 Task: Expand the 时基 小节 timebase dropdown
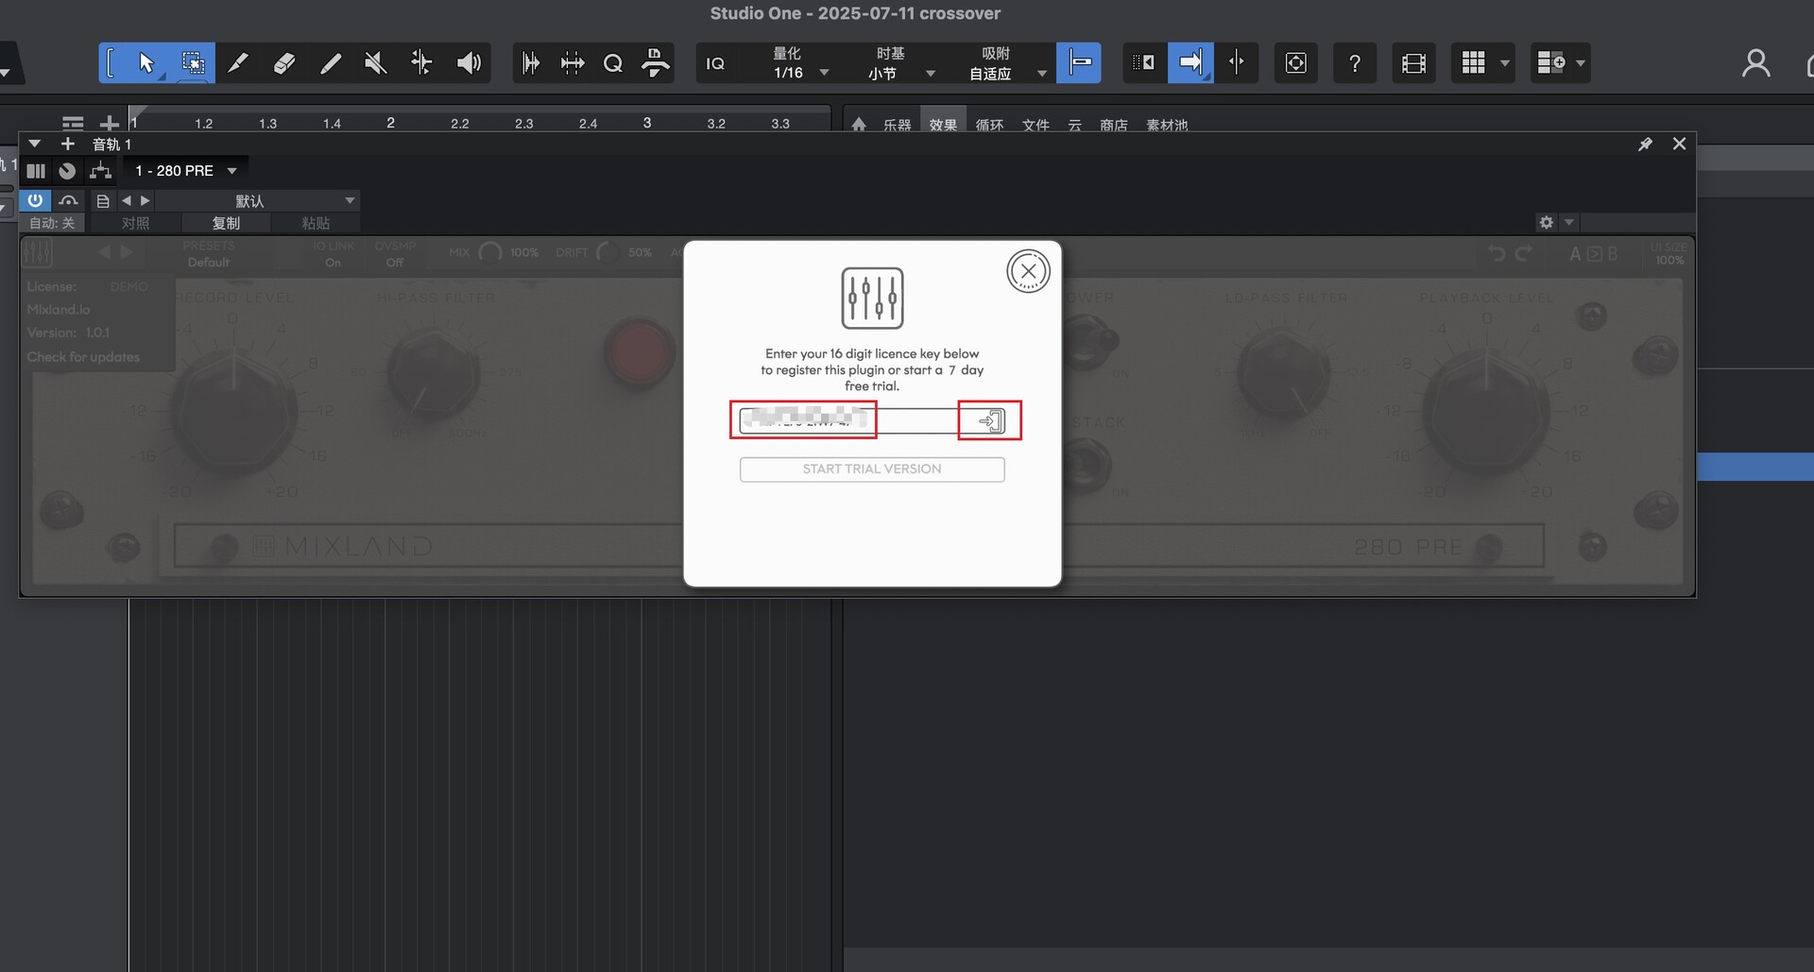[931, 73]
